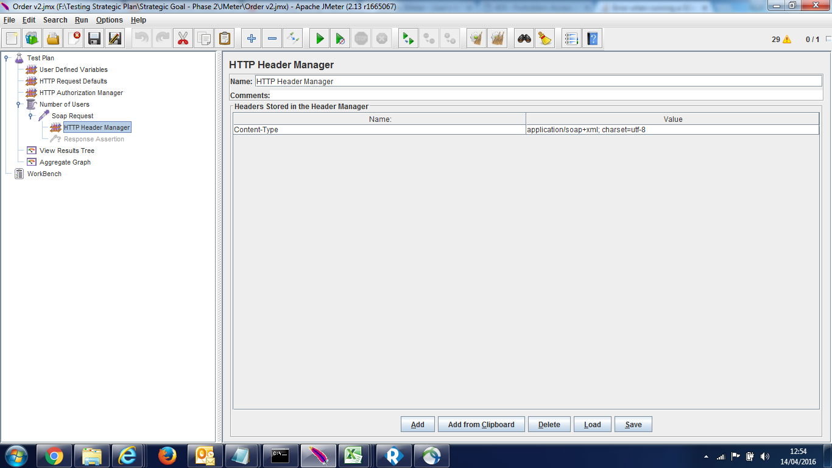Collapse the Test Plan tree node

click(x=7, y=58)
